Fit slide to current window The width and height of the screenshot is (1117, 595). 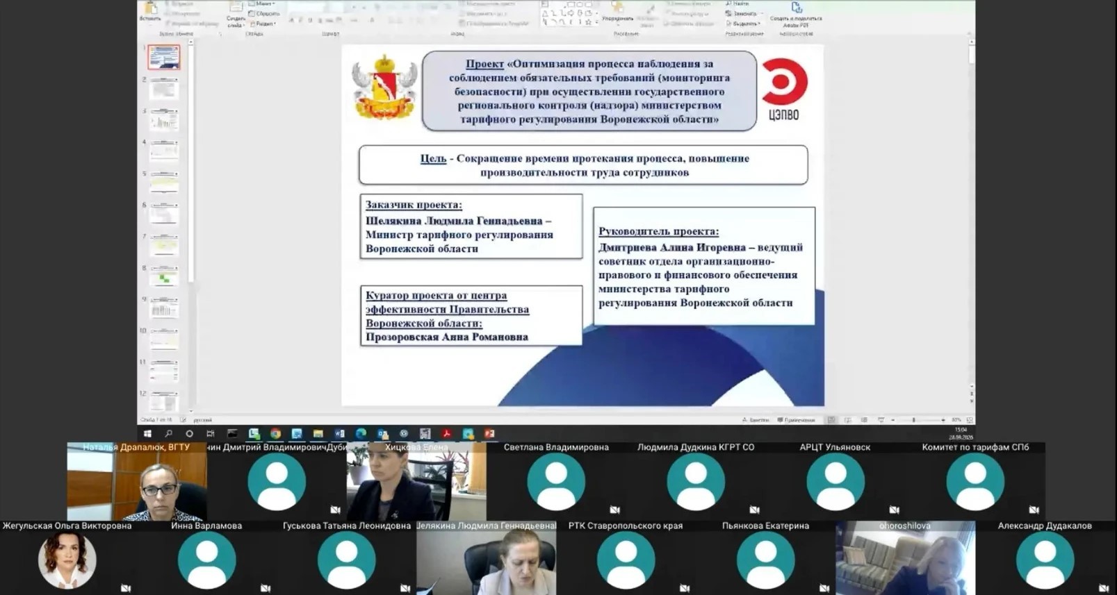pos(970,420)
